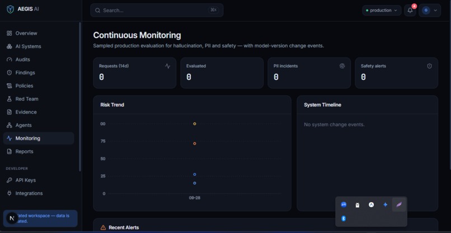This screenshot has height=233, width=451.
Task: Open the Overview page in sidebar
Action: click(x=38, y=34)
